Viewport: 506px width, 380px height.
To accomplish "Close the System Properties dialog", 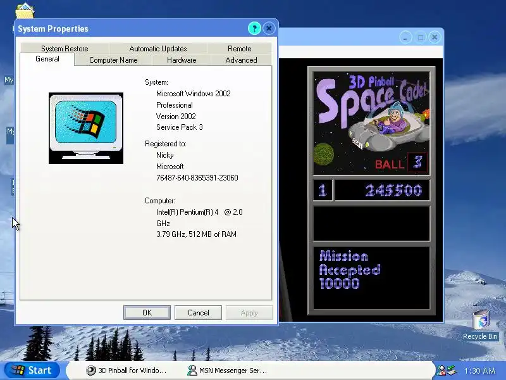I will click(269, 28).
